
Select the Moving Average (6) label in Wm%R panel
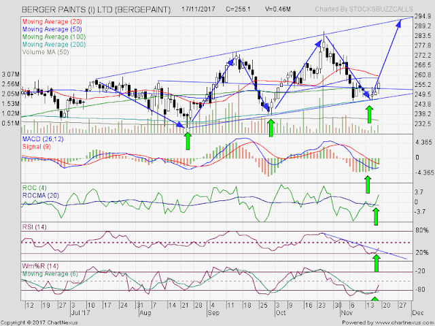(x=50, y=274)
